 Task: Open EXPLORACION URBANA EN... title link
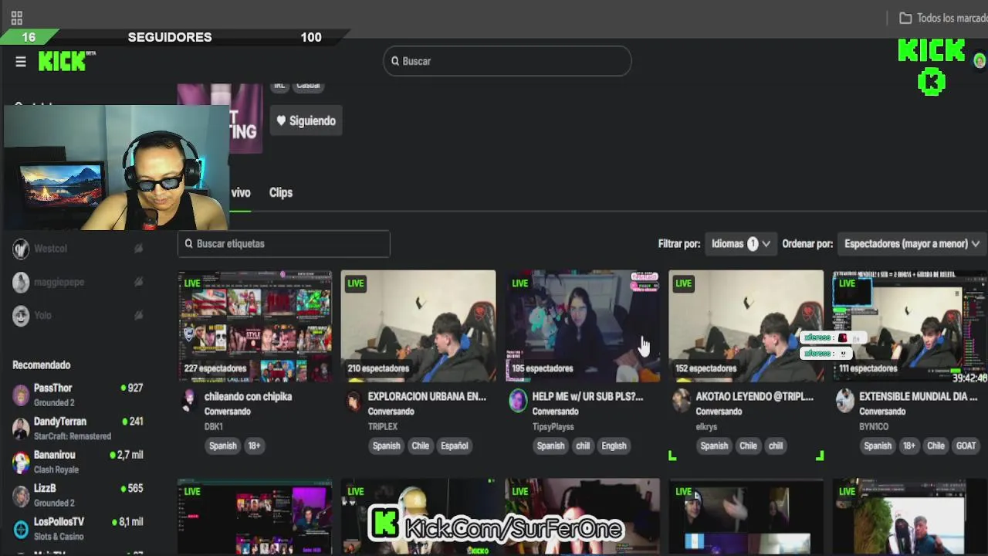(427, 396)
